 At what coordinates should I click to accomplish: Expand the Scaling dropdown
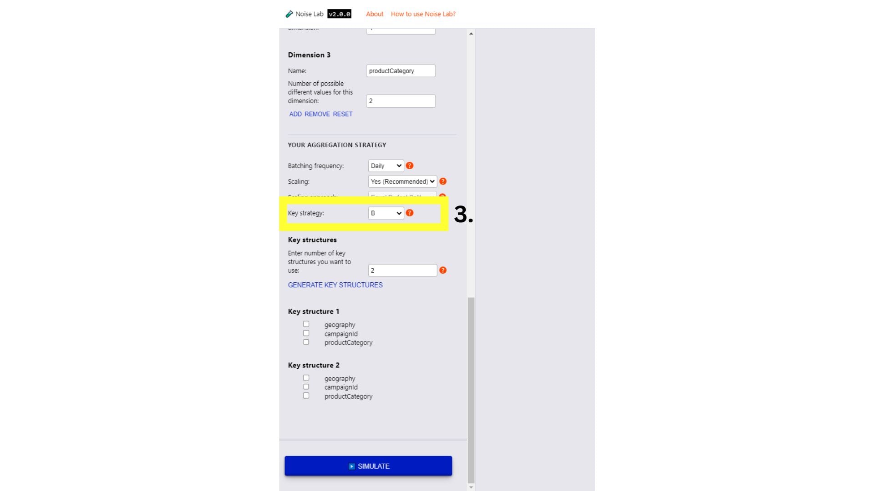click(402, 181)
